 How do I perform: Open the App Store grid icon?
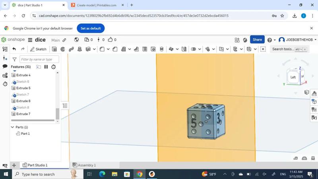pyautogui.click(x=237, y=40)
